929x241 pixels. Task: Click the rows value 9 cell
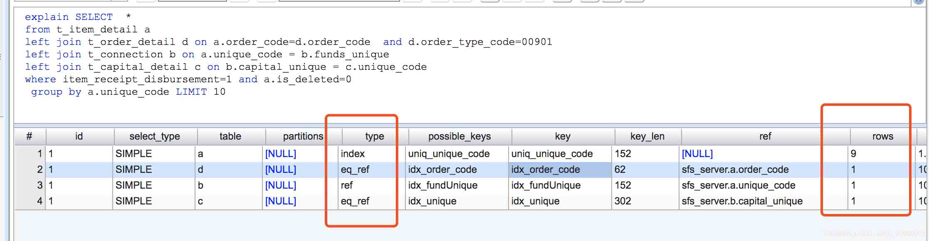point(853,154)
